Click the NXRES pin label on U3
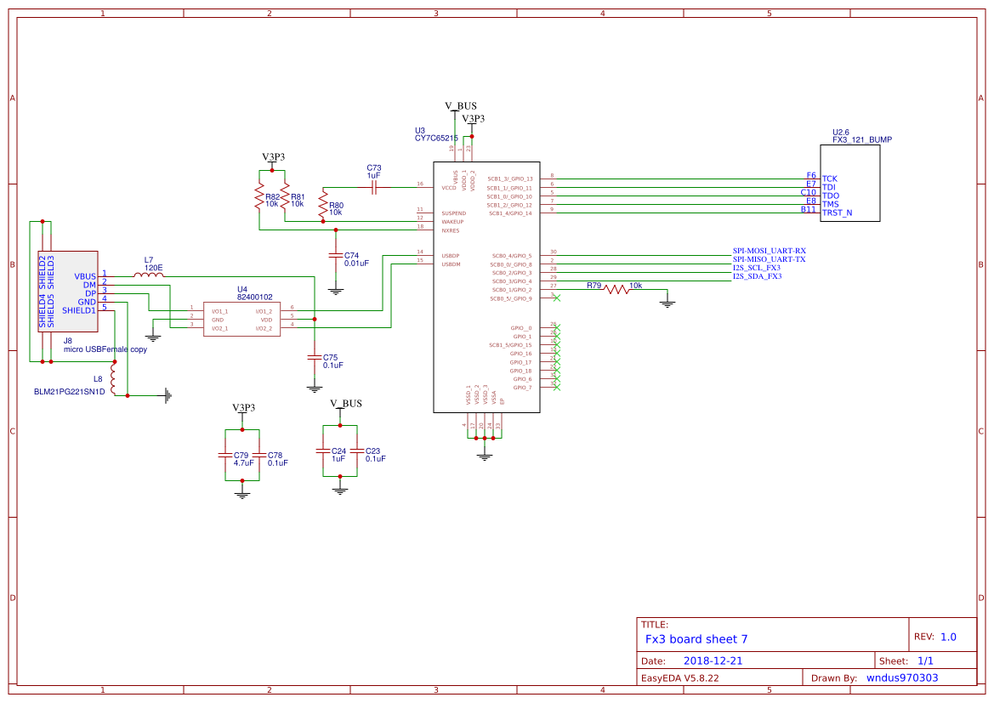The width and height of the screenshot is (994, 703). coord(451,230)
